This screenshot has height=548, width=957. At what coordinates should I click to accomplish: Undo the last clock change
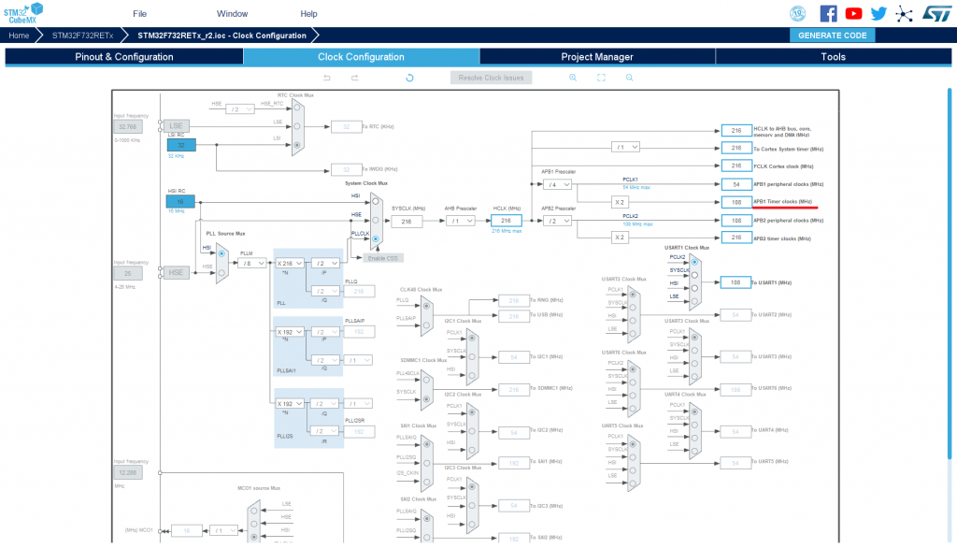pyautogui.click(x=326, y=78)
